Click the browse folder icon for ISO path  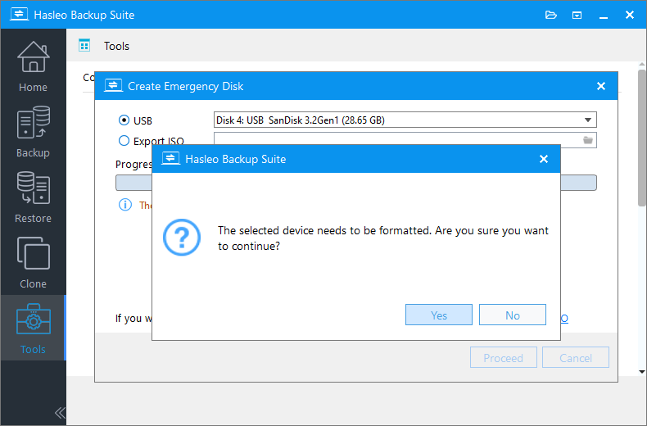pyautogui.click(x=588, y=140)
